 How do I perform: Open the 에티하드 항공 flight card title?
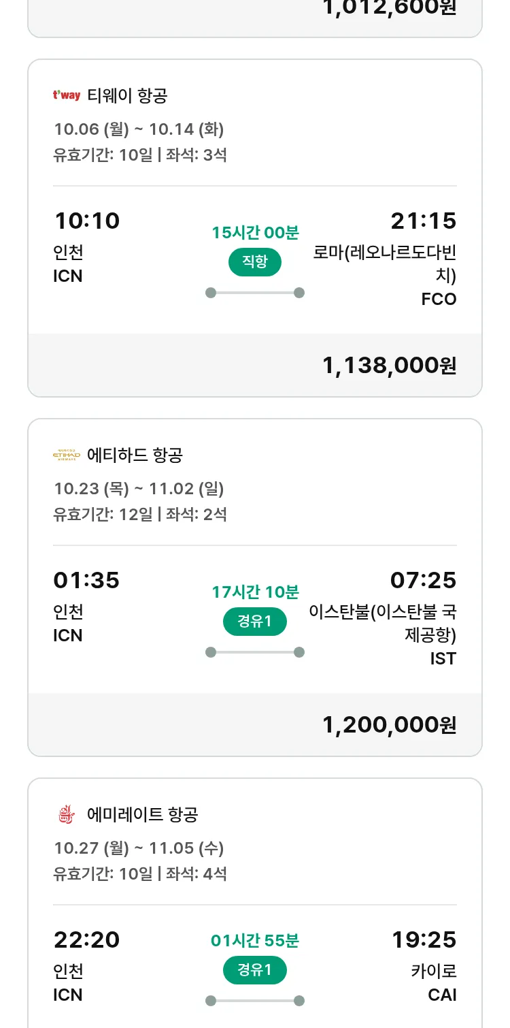pos(135,455)
